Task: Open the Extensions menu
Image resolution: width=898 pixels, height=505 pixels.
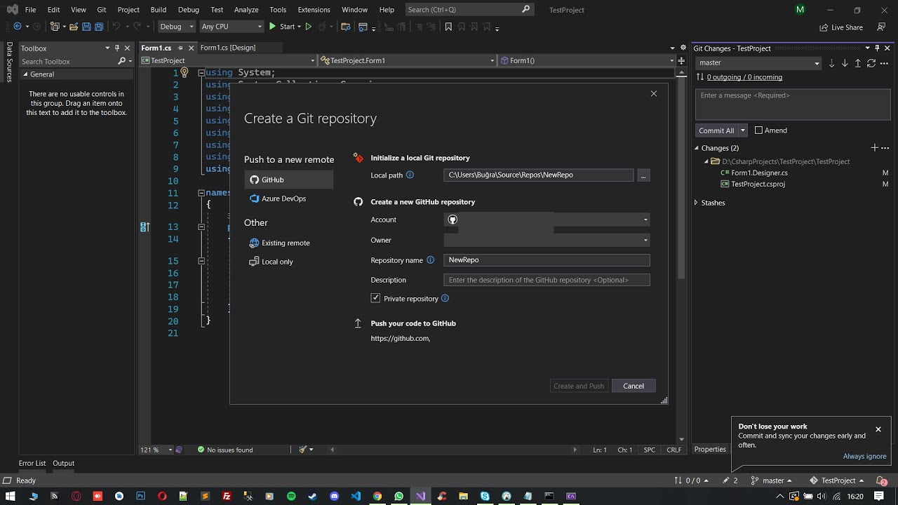Action: pyautogui.click(x=314, y=10)
